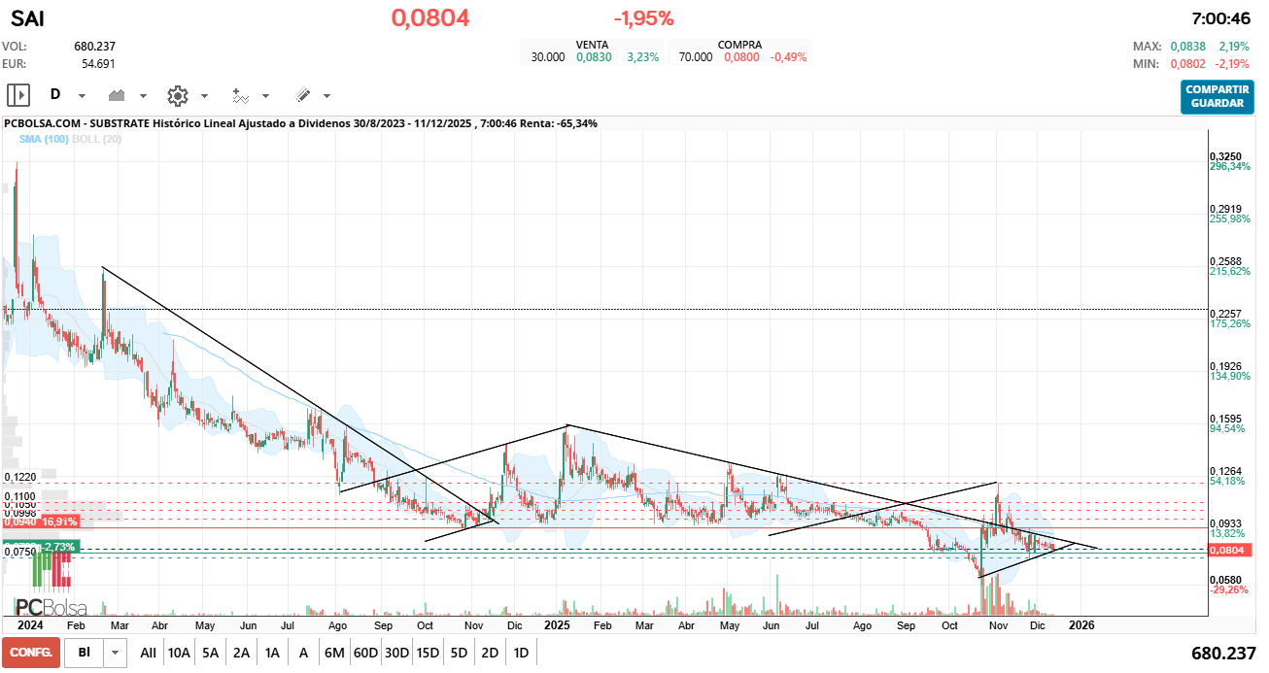Select the area chart type icon
The height and width of the screenshot is (673, 1269).
point(117,95)
